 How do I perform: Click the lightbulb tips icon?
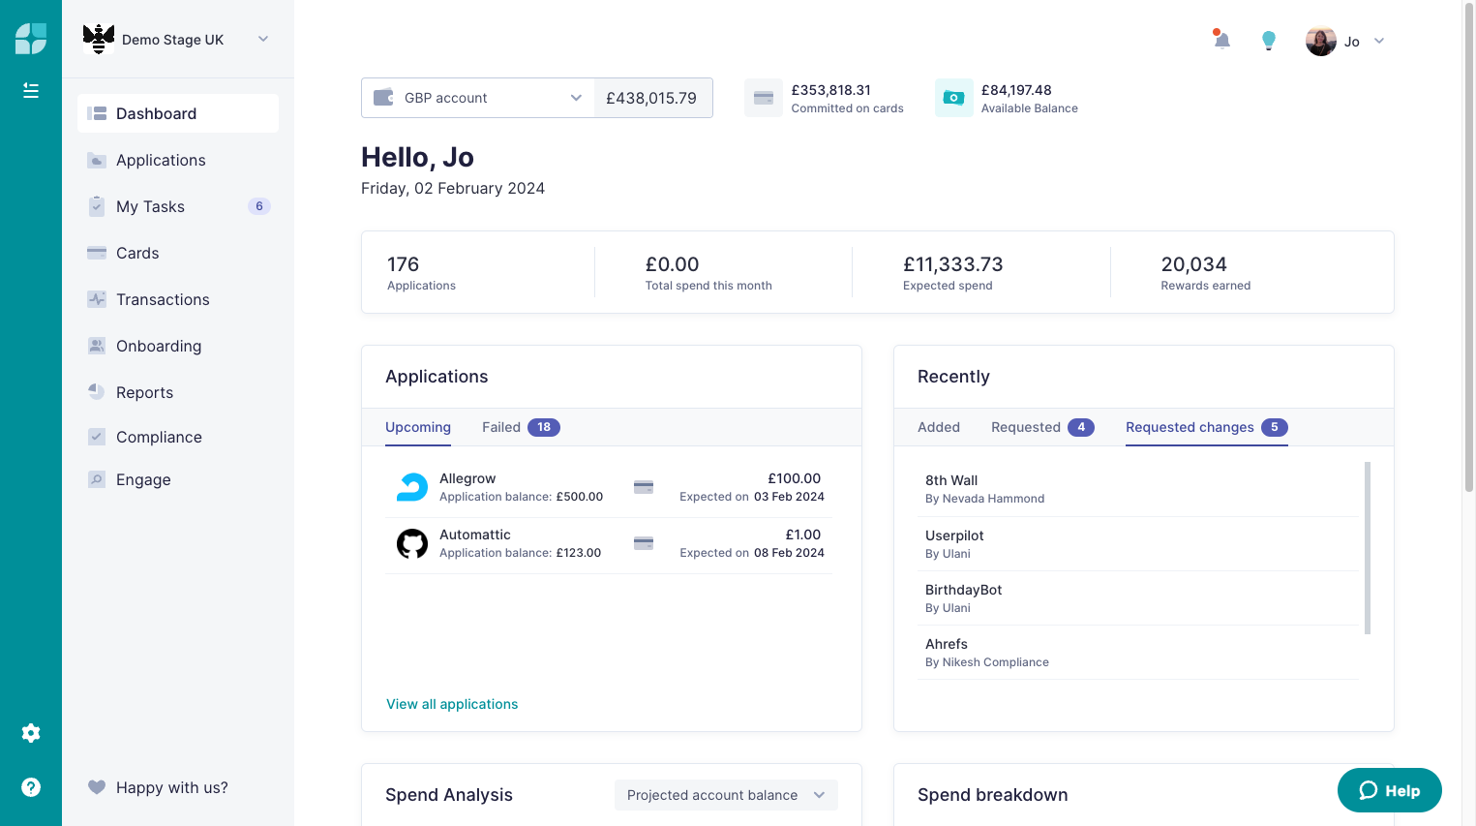[1269, 41]
